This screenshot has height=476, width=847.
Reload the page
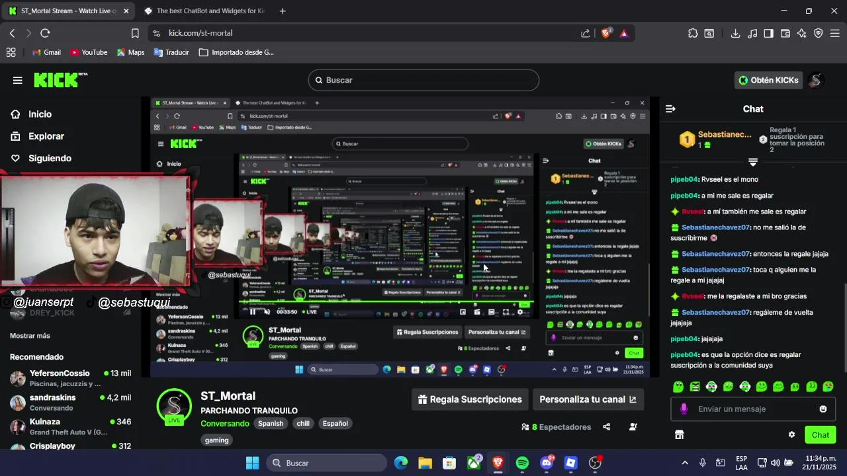coord(45,33)
